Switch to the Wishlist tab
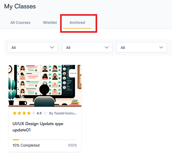This screenshot has width=172, height=156. 50,23
